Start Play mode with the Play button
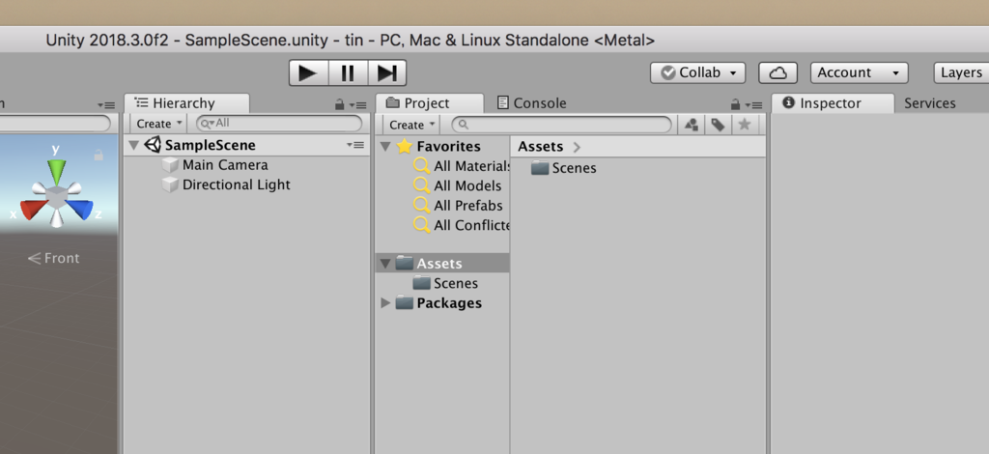Viewport: 989px width, 454px height. pos(308,73)
